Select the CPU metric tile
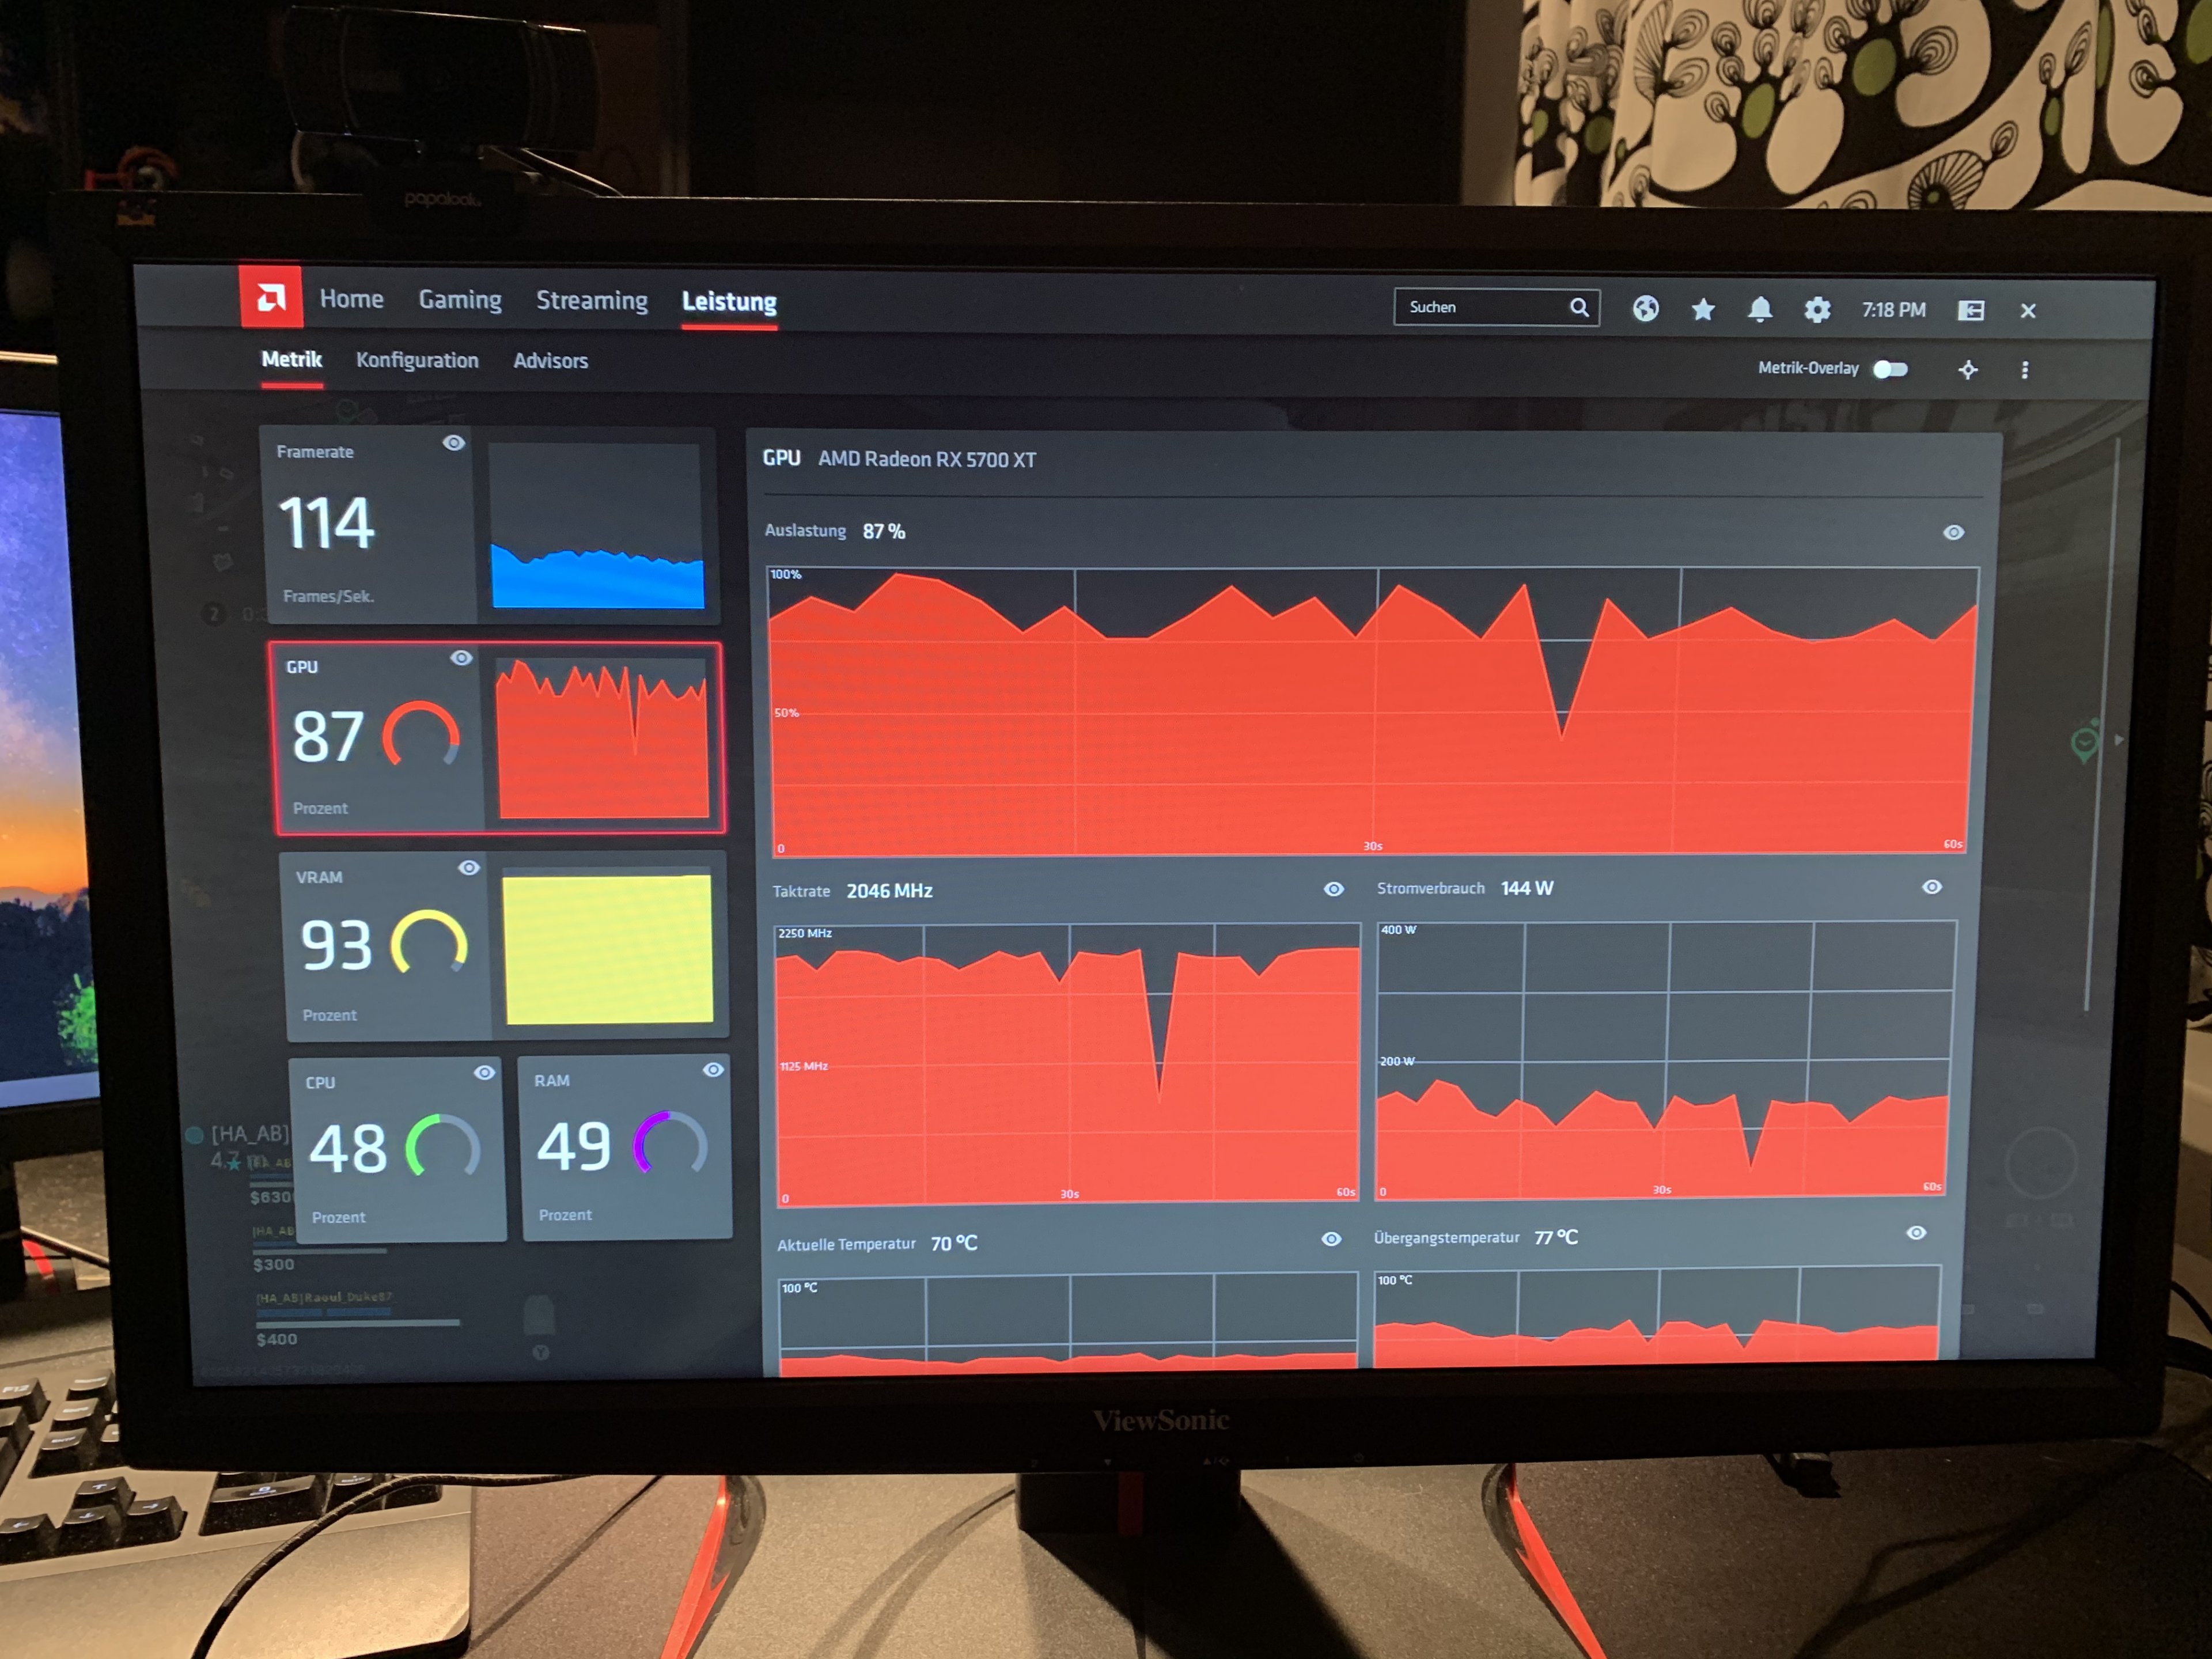This screenshot has height=1659, width=2212. (x=398, y=1150)
